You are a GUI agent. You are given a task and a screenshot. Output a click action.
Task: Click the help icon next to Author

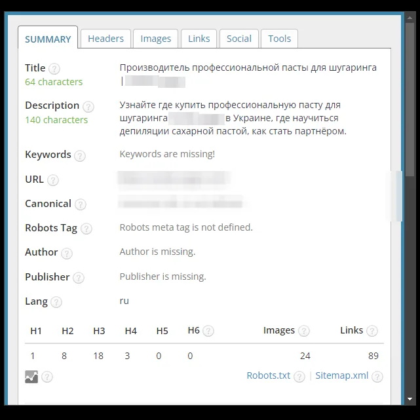[67, 253]
